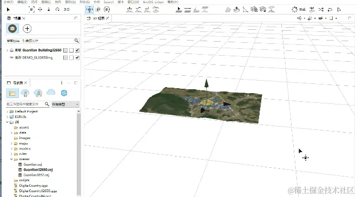Open the cloud group portal source

pos(38,93)
